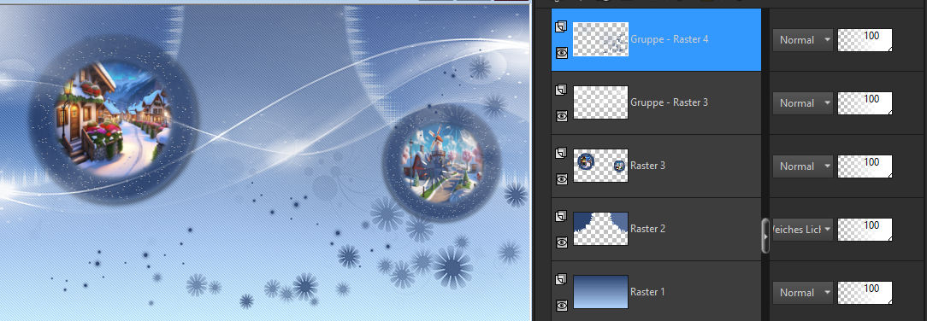The width and height of the screenshot is (927, 321).
Task: Adjust opacity slider of Raster 1
Action: (x=865, y=293)
